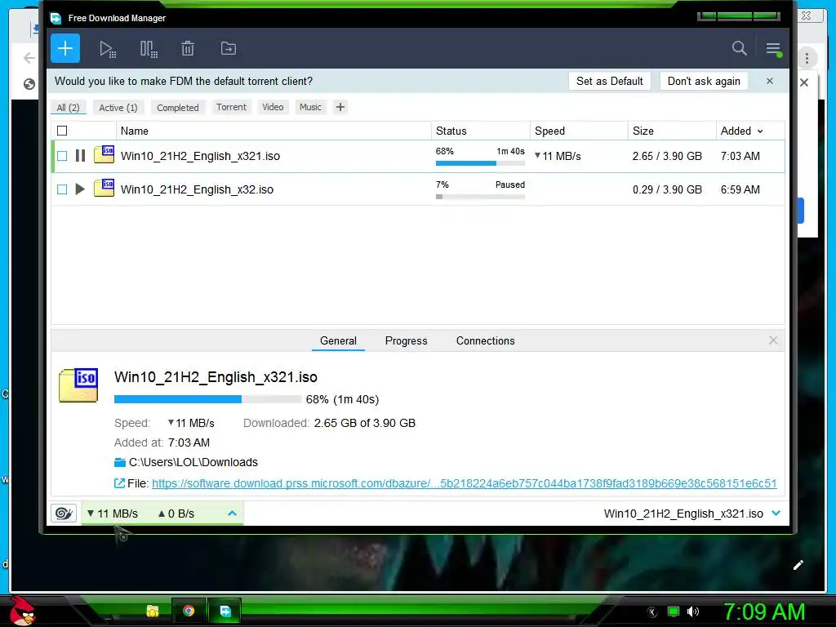Viewport: 836px width, 627px height.
Task: Click the 7:09 AM taskbar clock
Action: tap(763, 611)
